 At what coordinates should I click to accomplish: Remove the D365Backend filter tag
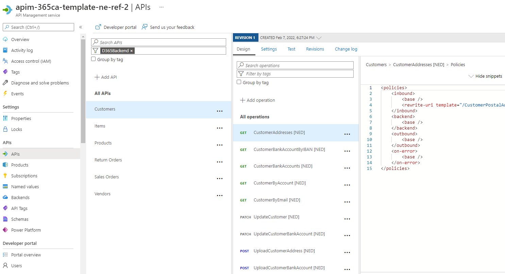(132, 51)
